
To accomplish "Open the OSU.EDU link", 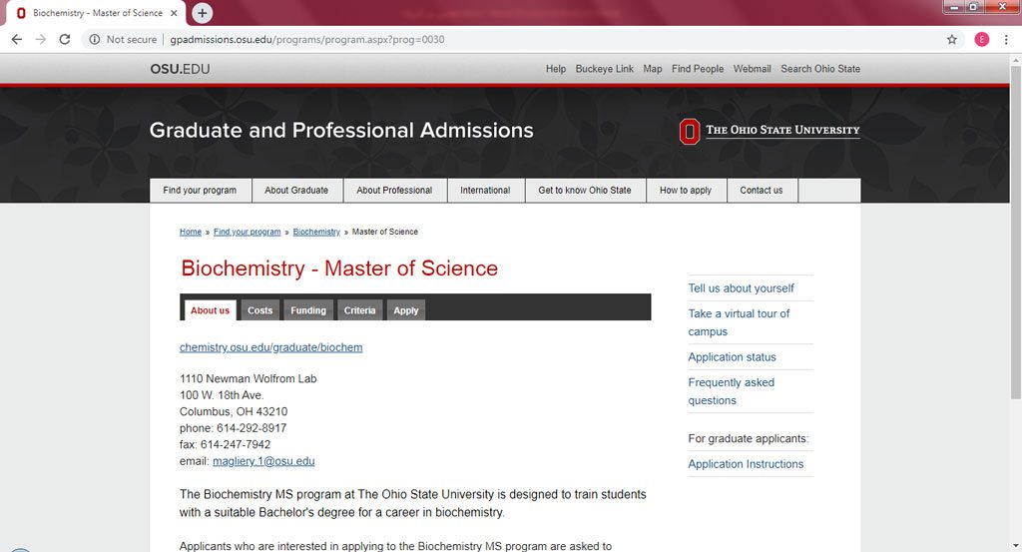I will tap(180, 69).
